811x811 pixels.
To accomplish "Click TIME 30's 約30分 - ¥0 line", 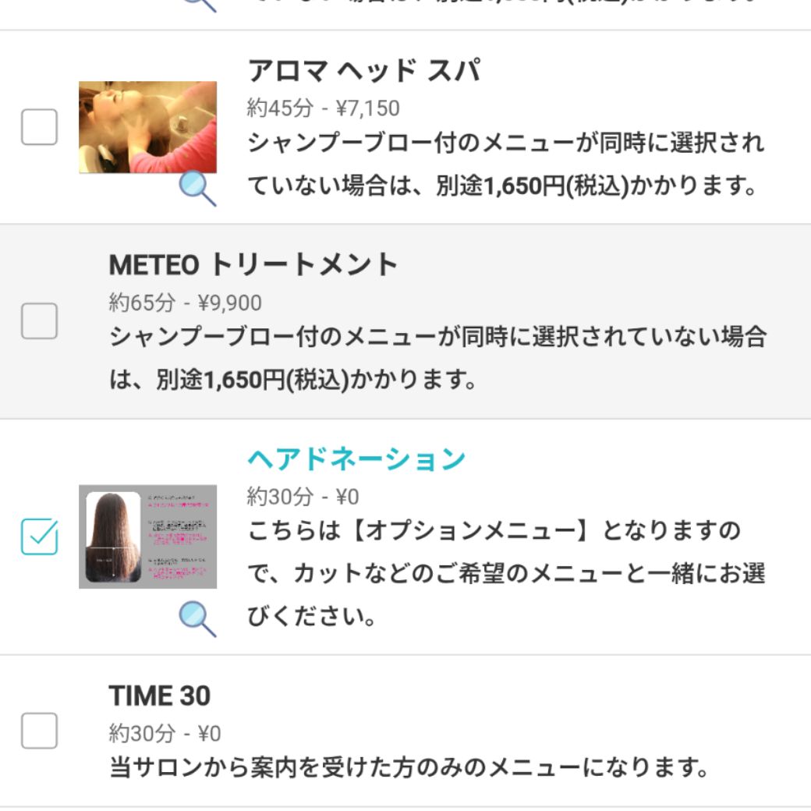I will (165, 733).
